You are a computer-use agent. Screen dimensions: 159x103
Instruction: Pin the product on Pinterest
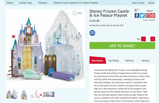pyautogui.click(x=153, y=15)
